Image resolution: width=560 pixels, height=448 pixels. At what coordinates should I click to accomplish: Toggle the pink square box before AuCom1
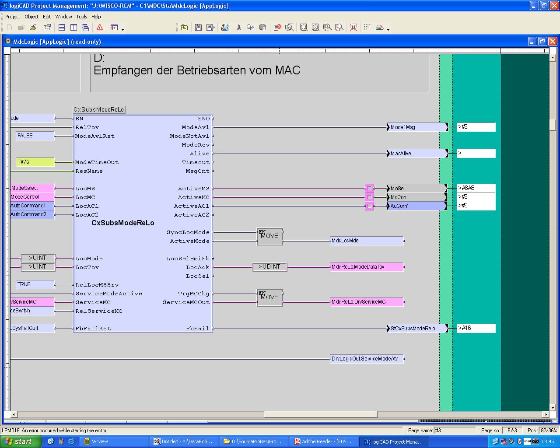pyautogui.click(x=369, y=206)
